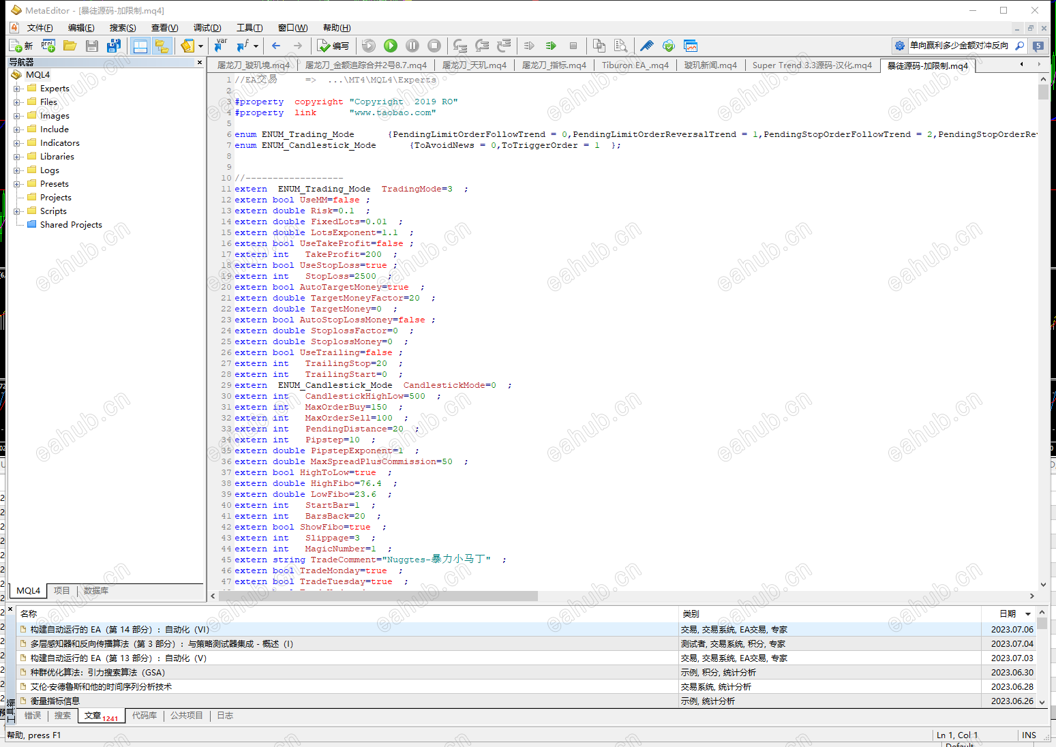
Task: Open the code styler comb icon
Action: [647, 46]
